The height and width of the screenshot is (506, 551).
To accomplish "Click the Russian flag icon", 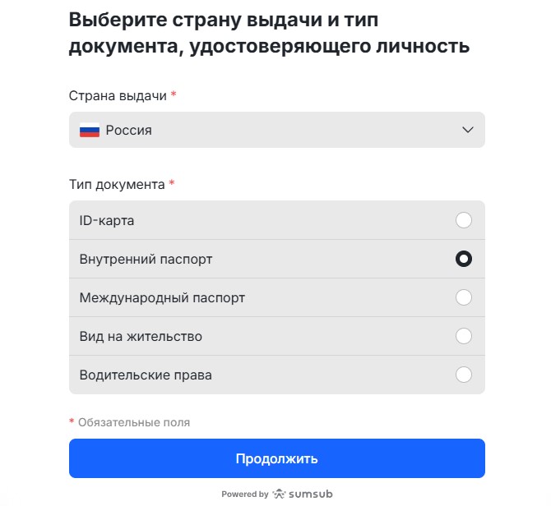I will [x=89, y=130].
